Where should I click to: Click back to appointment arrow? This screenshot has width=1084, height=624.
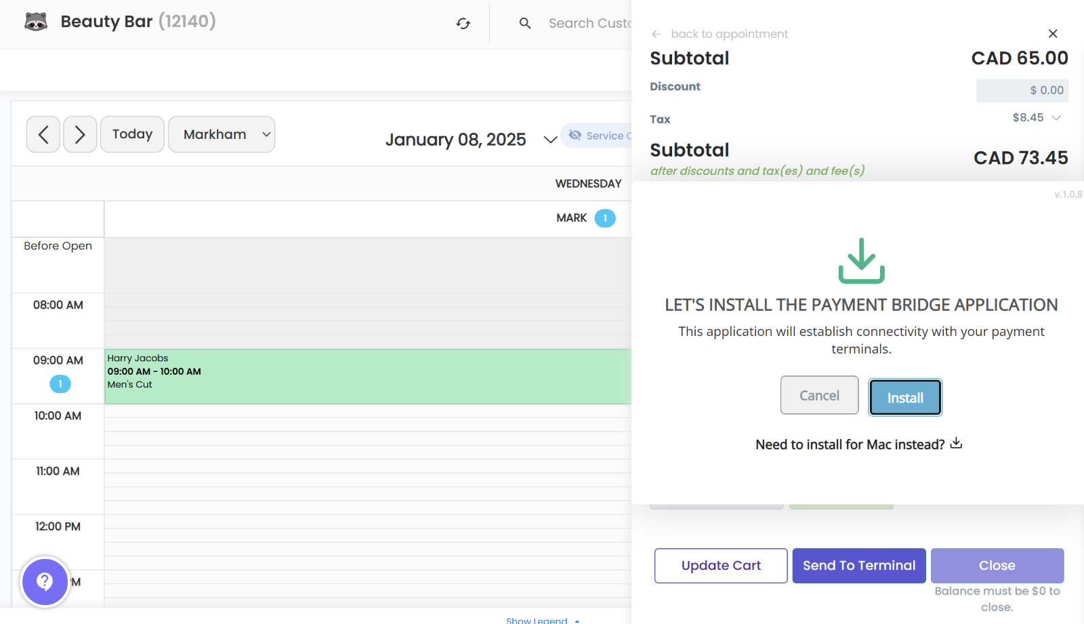(656, 34)
